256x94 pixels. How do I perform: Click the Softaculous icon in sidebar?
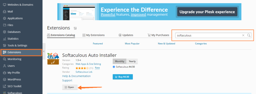coord(4,93)
